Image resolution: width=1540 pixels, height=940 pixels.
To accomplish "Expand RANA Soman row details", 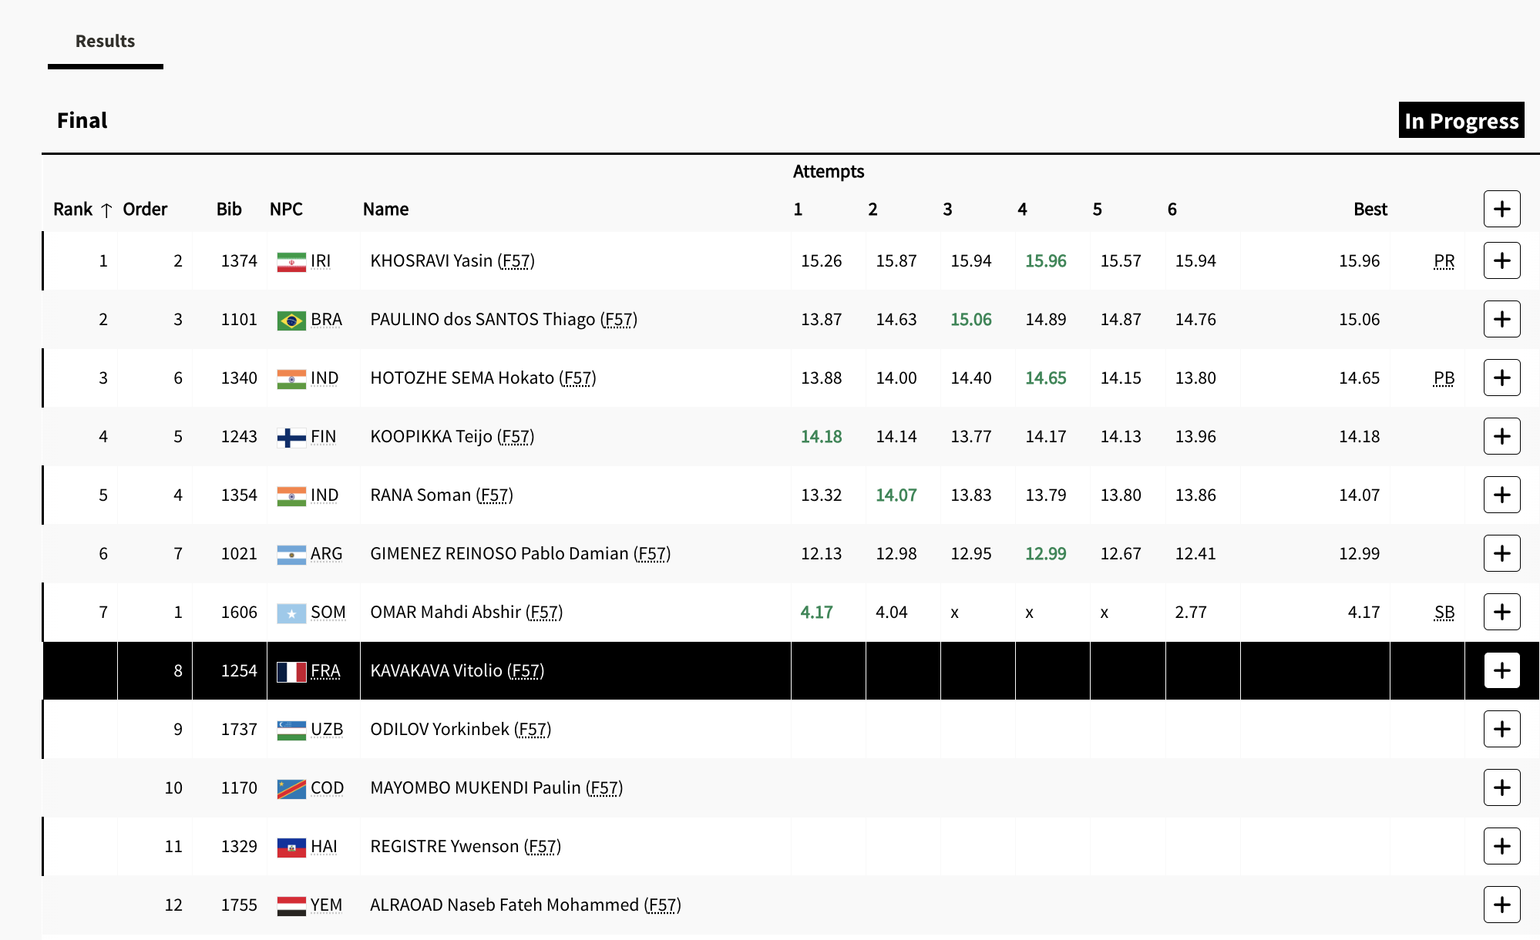I will [x=1501, y=495].
